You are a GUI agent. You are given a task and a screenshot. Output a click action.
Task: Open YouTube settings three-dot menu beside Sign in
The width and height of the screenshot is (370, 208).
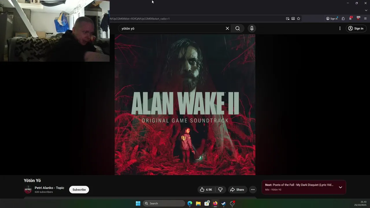pos(340,28)
